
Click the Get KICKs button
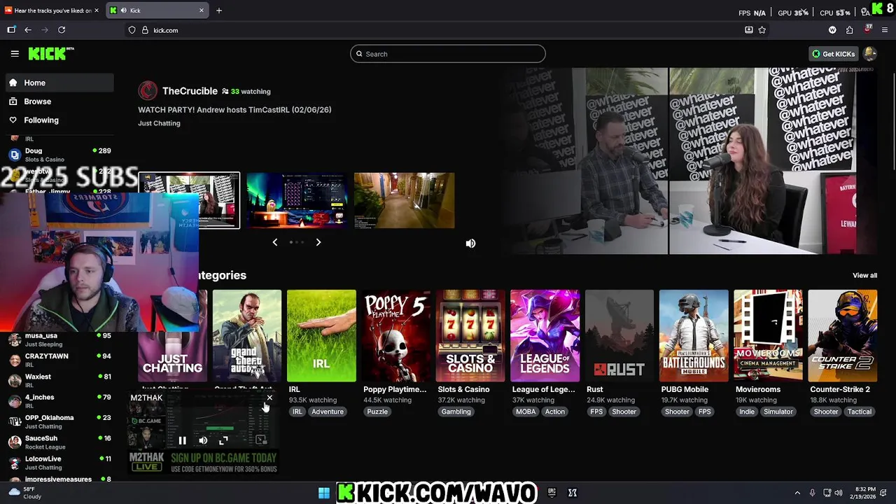(x=833, y=54)
